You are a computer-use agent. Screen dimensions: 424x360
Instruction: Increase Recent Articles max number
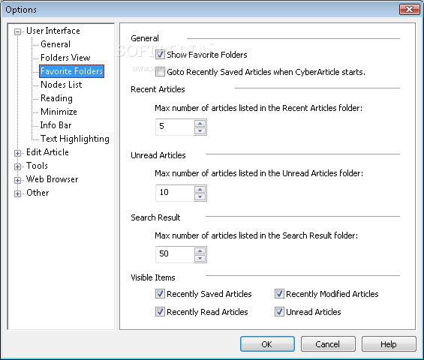(200, 124)
